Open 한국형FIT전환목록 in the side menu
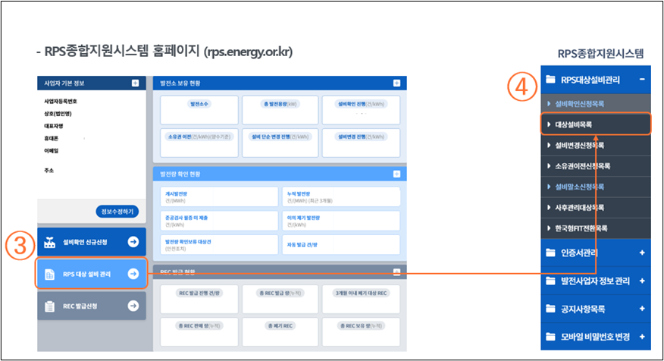Image resolution: width=664 pixels, height=361 pixels. click(595, 228)
